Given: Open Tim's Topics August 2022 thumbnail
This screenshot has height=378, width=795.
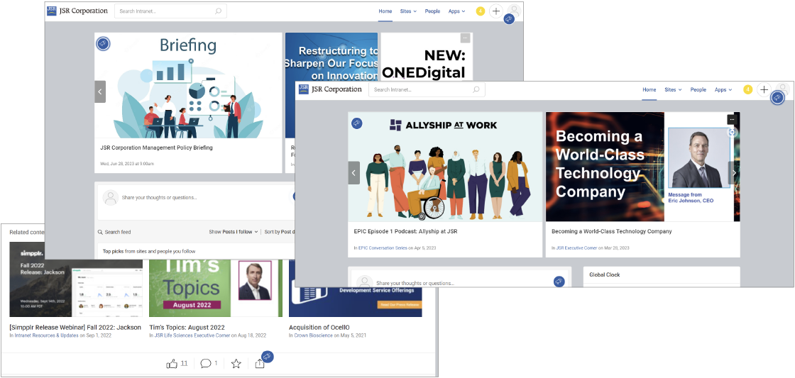Looking at the screenshot, I should [x=216, y=287].
